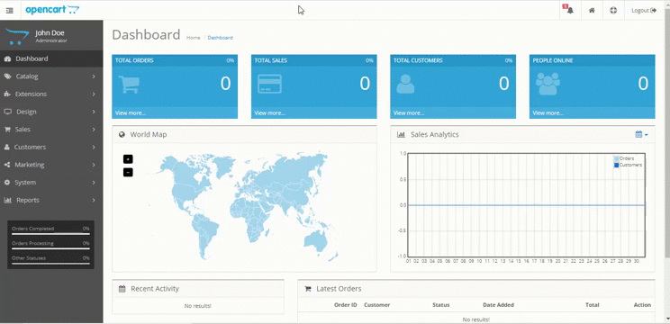Click the chart icon beside Sales Analytics
The width and height of the screenshot is (670, 324).
402,134
